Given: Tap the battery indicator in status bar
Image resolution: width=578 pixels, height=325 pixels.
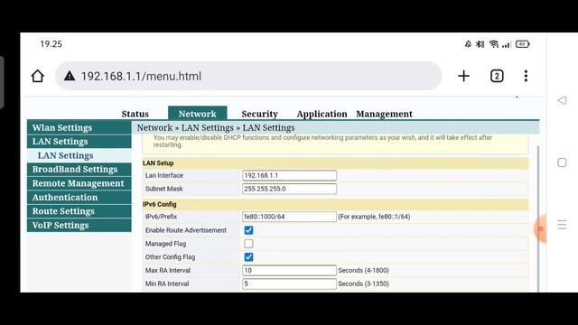Looking at the screenshot, I should point(522,44).
